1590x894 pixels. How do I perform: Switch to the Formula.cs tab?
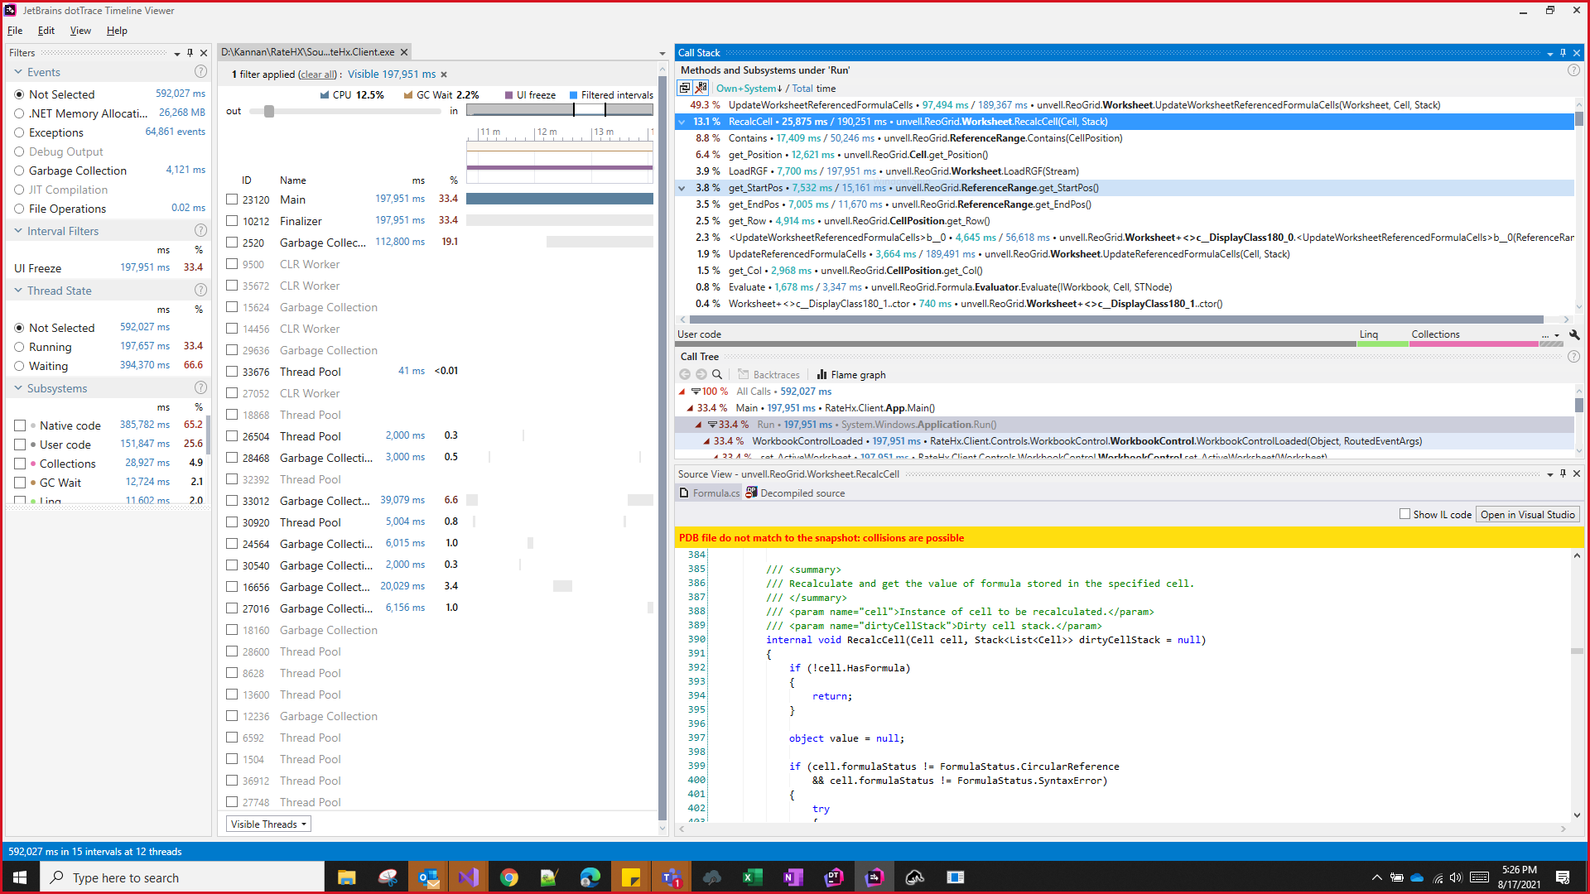pos(715,493)
